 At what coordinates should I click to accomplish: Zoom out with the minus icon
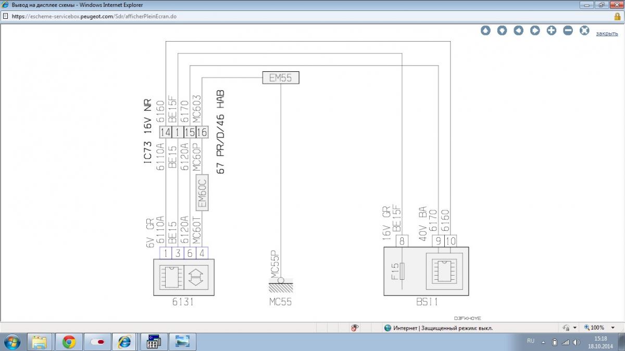pyautogui.click(x=568, y=31)
